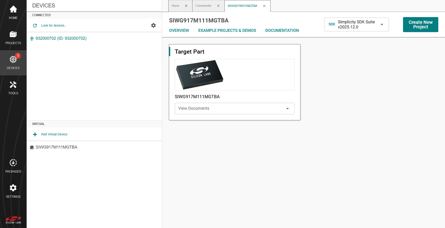Open the Simplicity SDK Suite selector
This screenshot has height=228, width=445.
tap(356, 25)
